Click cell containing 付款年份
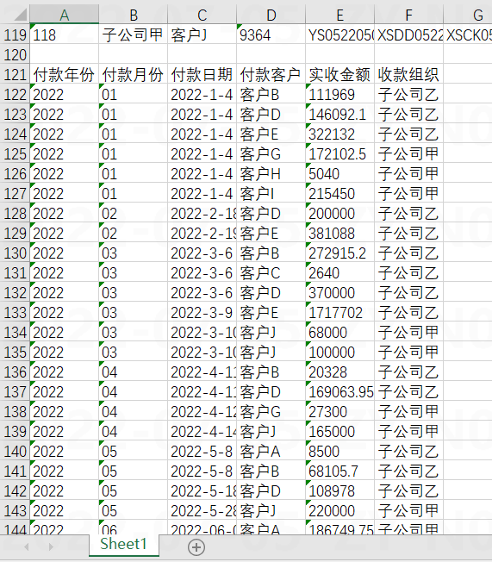The height and width of the screenshot is (562, 492). coord(64,74)
